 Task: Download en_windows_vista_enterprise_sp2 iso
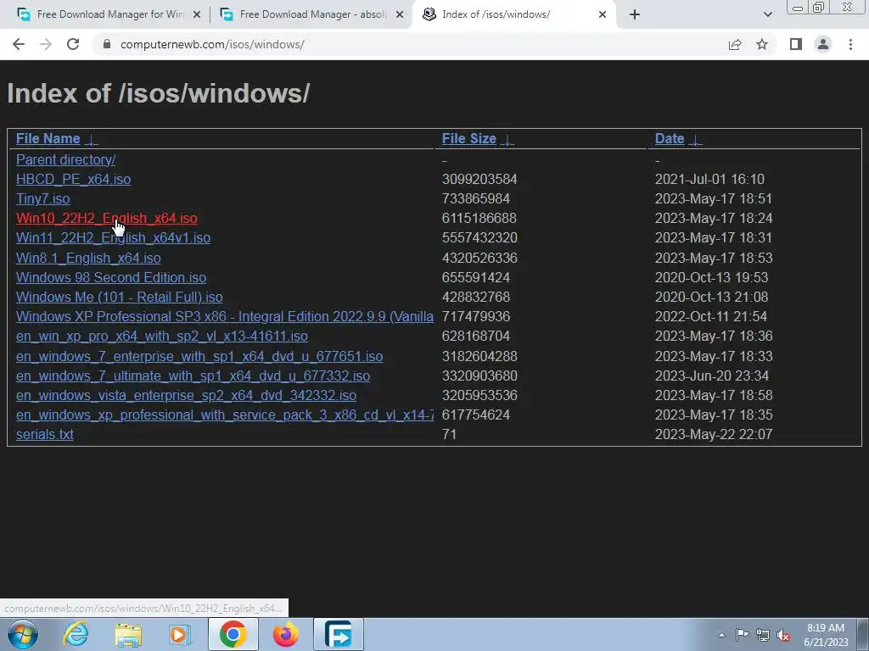186,395
